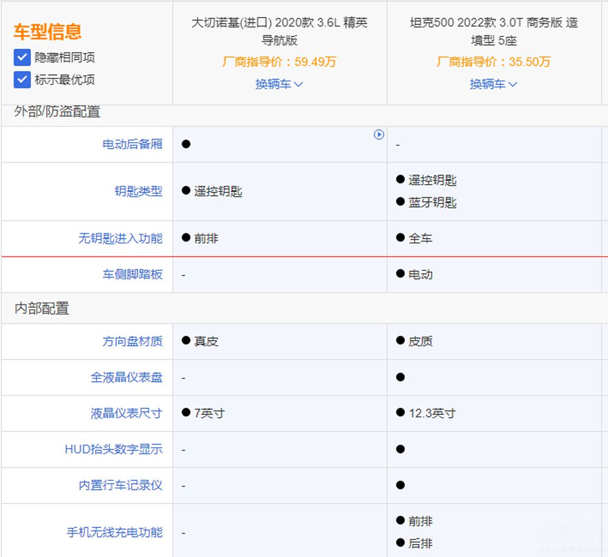Image resolution: width=608 pixels, height=557 pixels.
Task: Play the 电动后备厢 feature video
Action: coord(379,135)
